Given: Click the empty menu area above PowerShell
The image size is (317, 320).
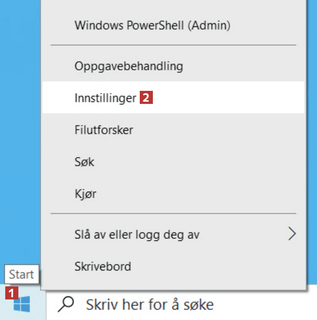Looking at the screenshot, I should click(x=173, y=7).
